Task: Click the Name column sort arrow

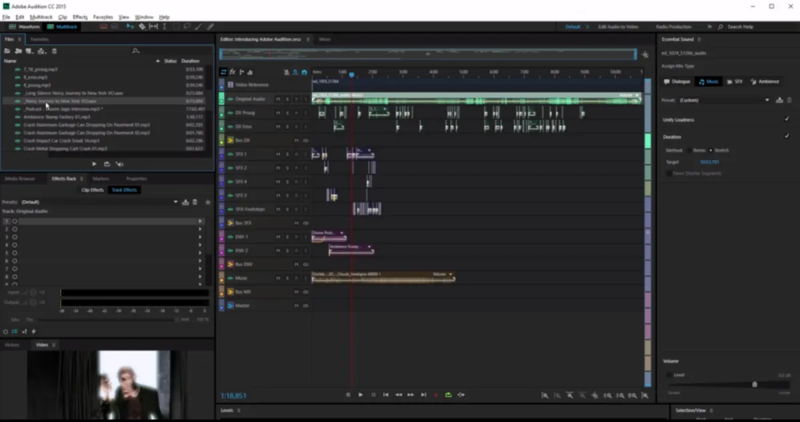Action: tap(158, 61)
